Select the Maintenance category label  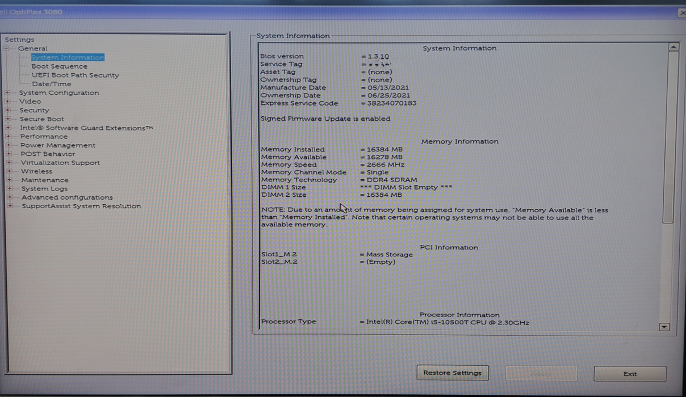point(45,180)
